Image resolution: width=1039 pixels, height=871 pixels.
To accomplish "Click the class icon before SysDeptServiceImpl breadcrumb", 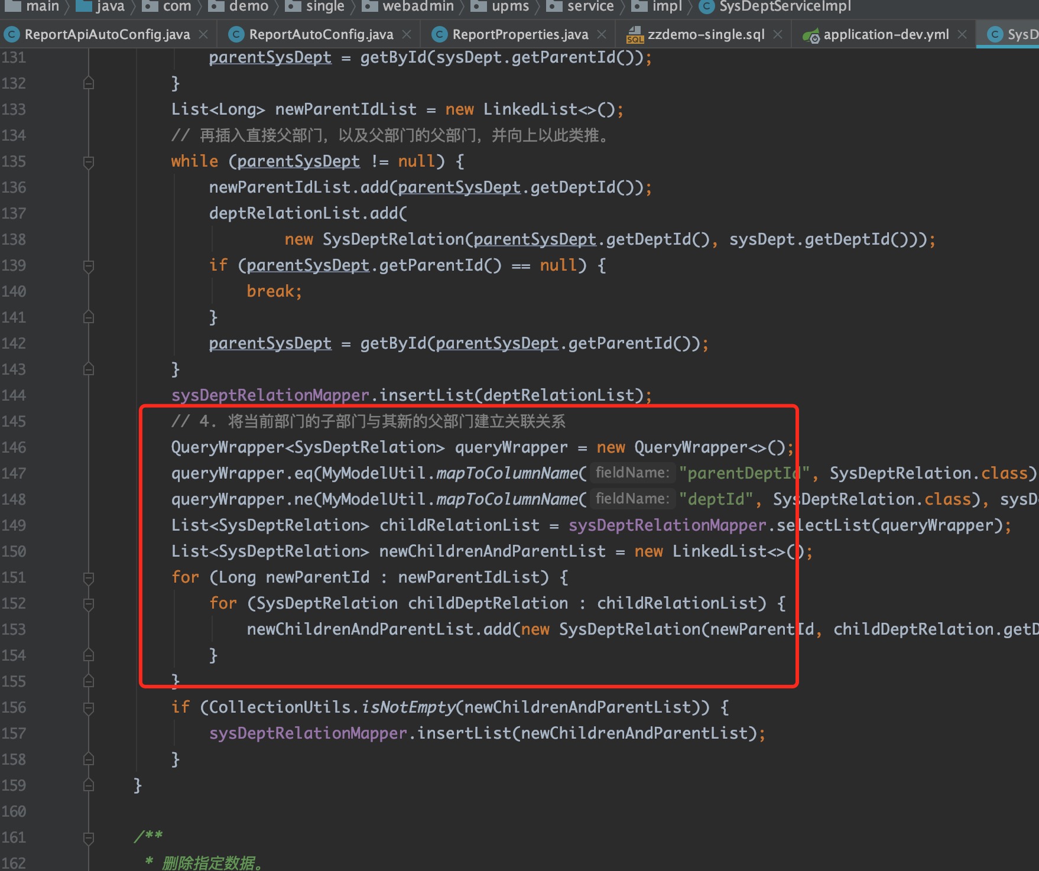I will tap(706, 6).
